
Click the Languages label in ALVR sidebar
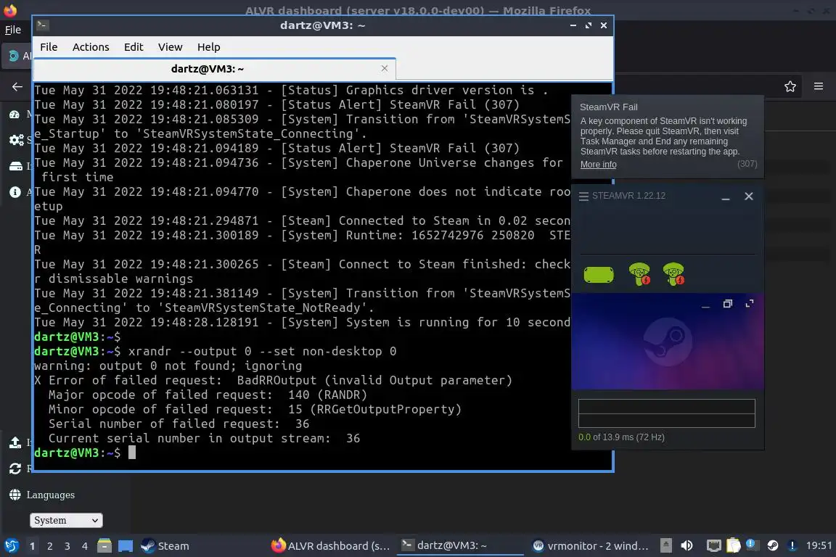(x=51, y=495)
